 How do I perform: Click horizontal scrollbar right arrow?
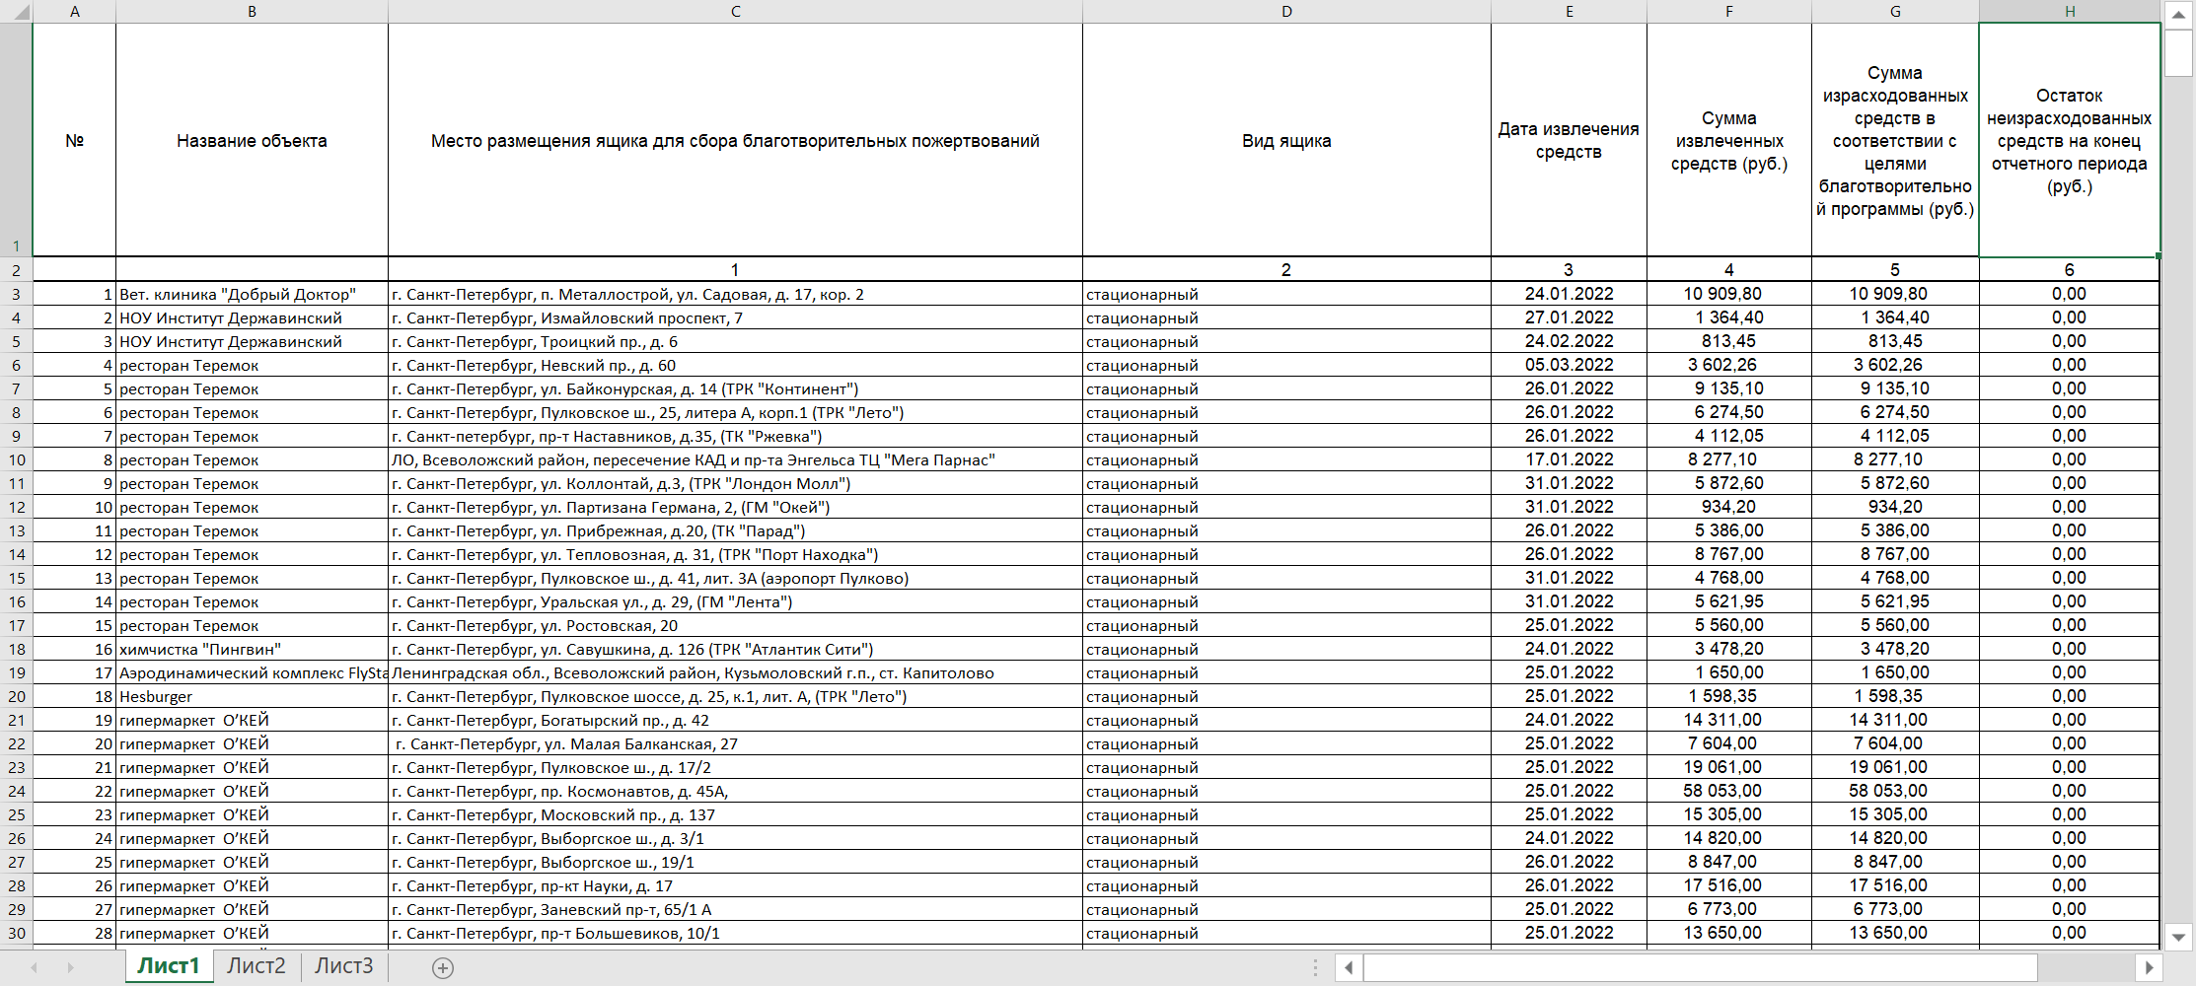coord(2149,968)
